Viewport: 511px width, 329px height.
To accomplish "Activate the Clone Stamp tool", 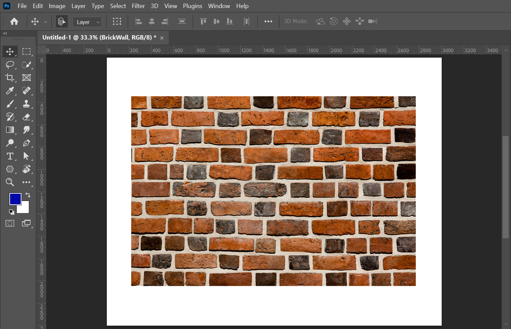I will click(26, 104).
